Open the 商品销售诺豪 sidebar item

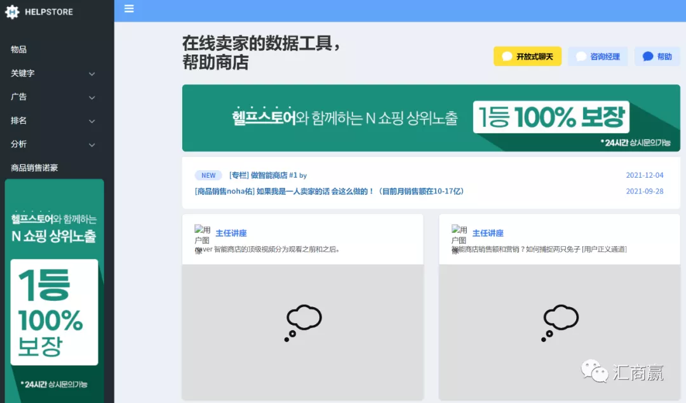click(34, 168)
